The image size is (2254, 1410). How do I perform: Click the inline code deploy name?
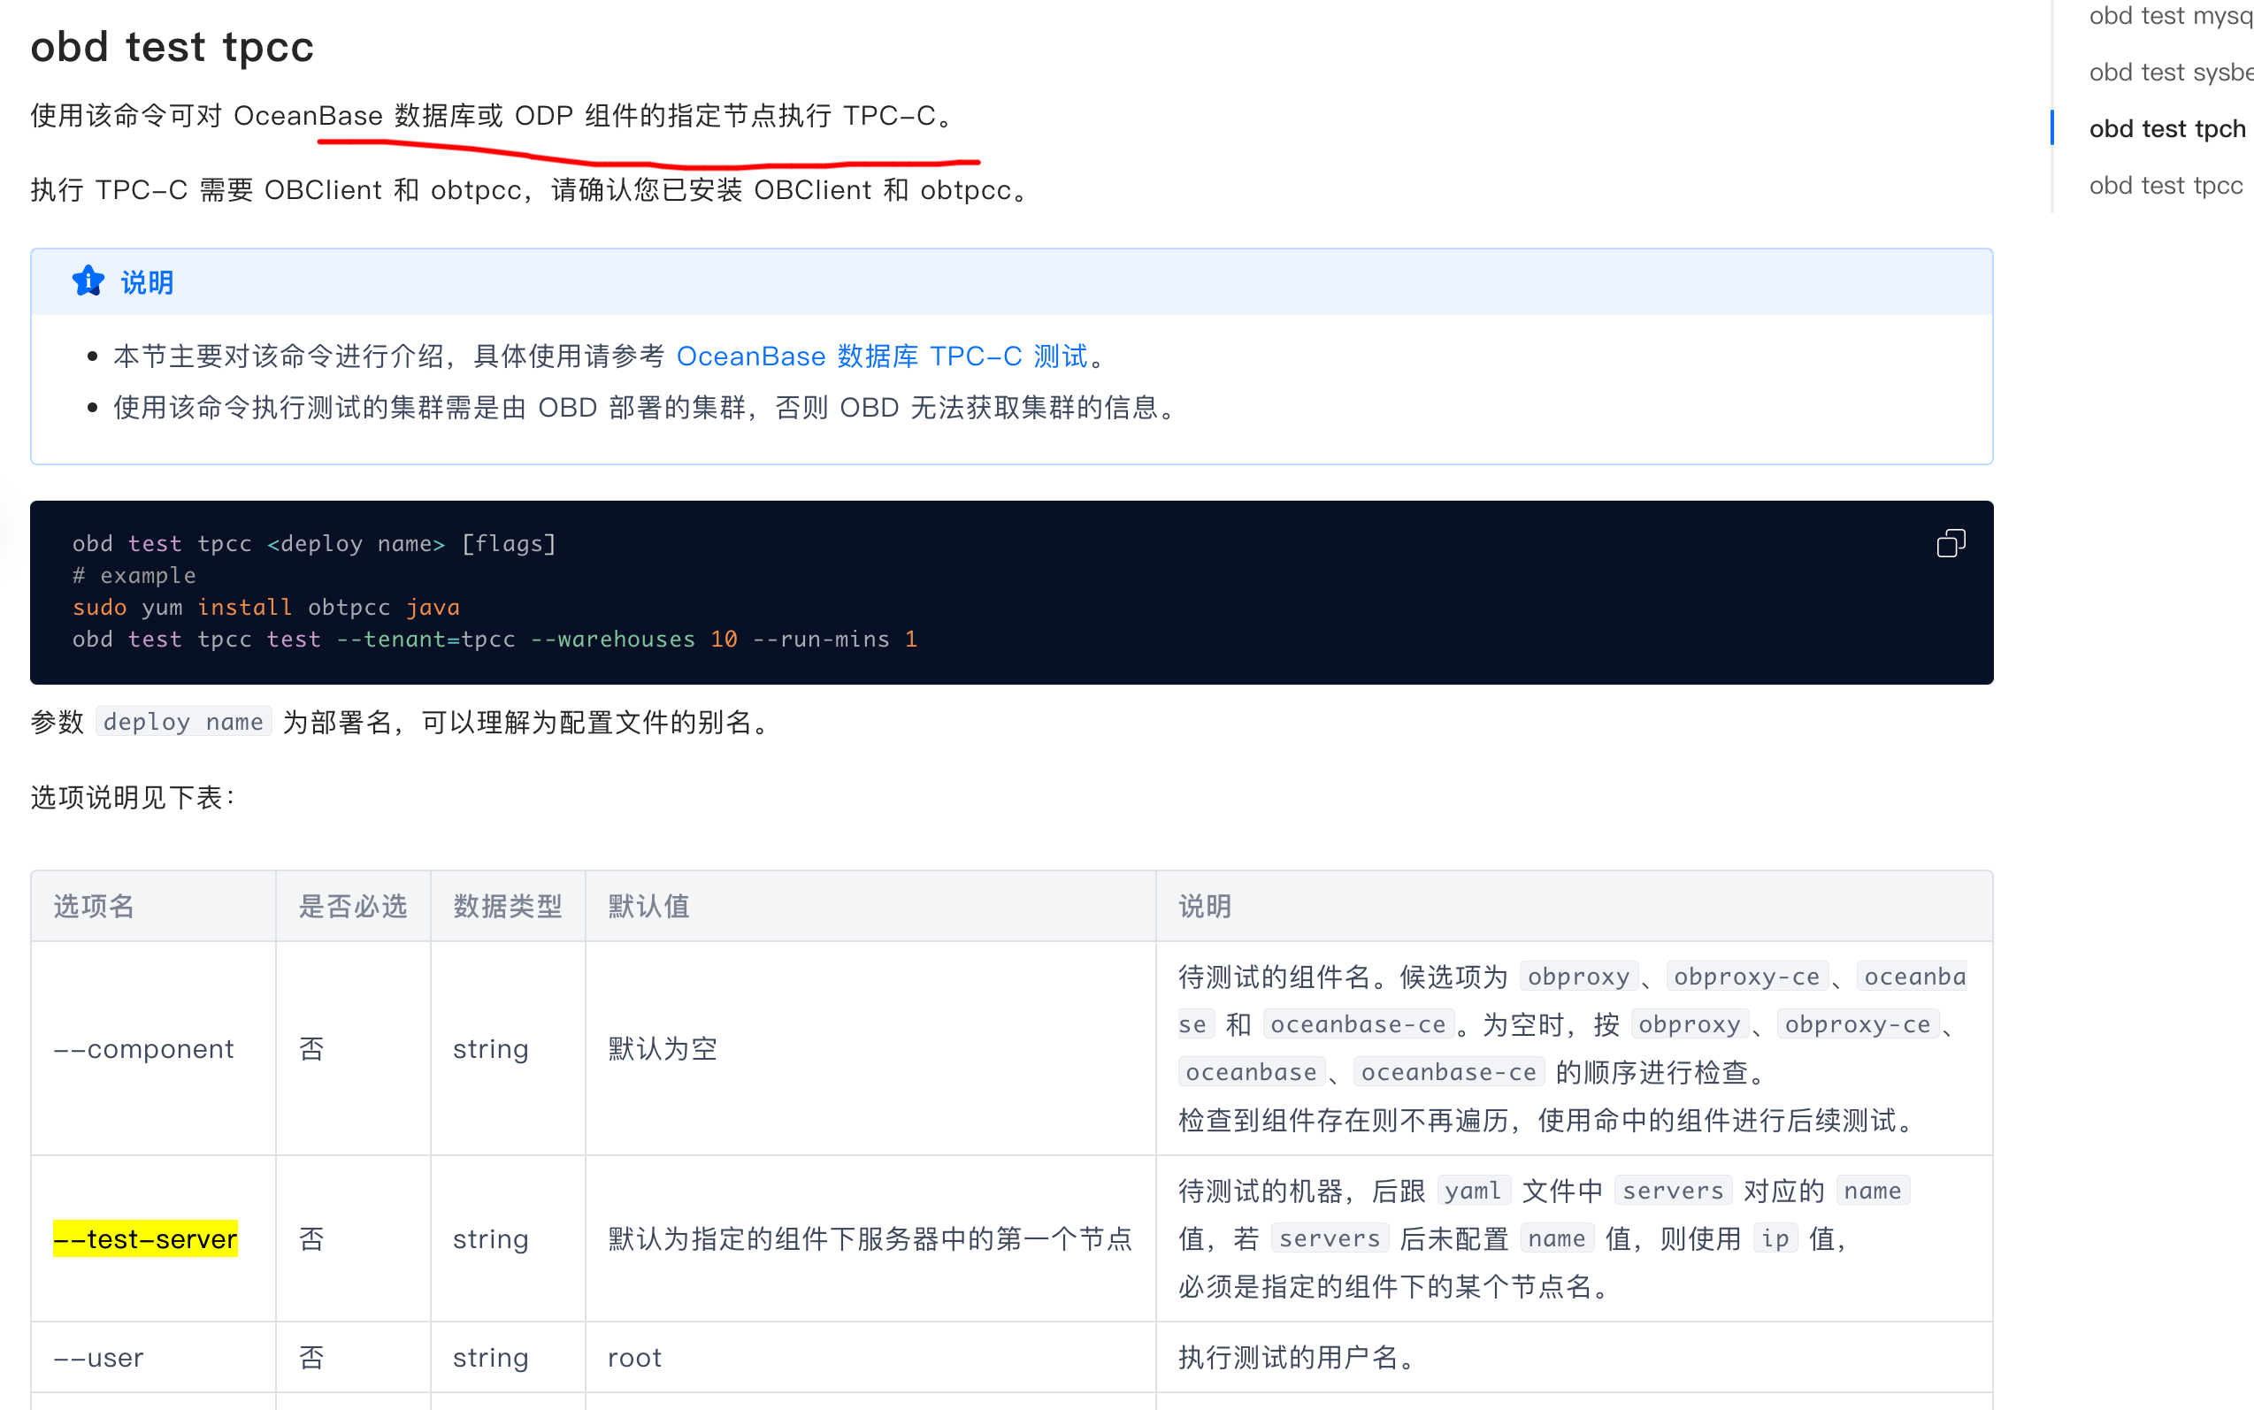(x=183, y=722)
